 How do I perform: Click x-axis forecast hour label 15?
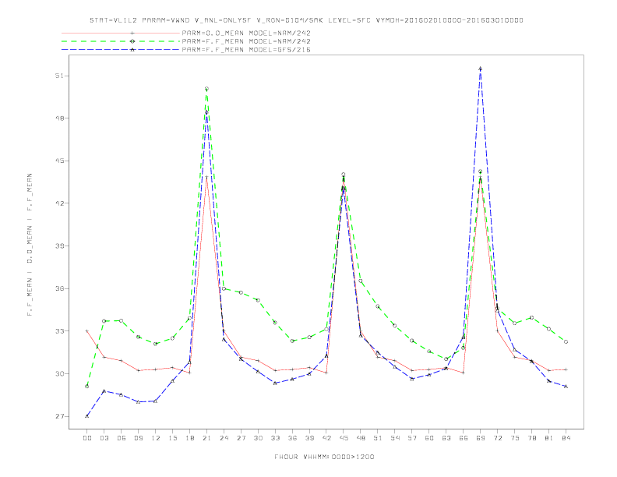coord(172,438)
